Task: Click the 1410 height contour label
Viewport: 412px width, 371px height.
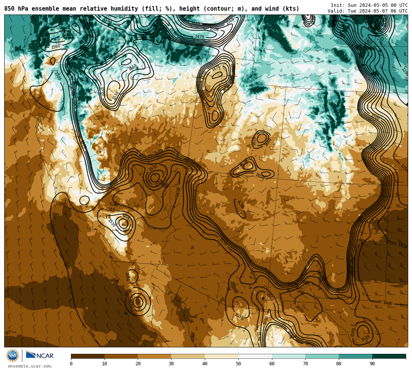Action: click(402, 246)
